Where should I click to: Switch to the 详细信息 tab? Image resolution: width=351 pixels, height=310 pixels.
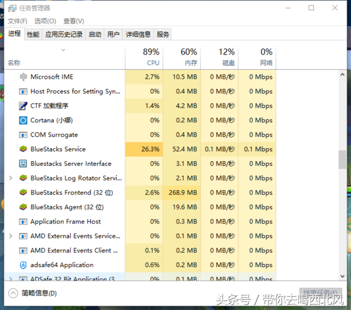point(138,35)
